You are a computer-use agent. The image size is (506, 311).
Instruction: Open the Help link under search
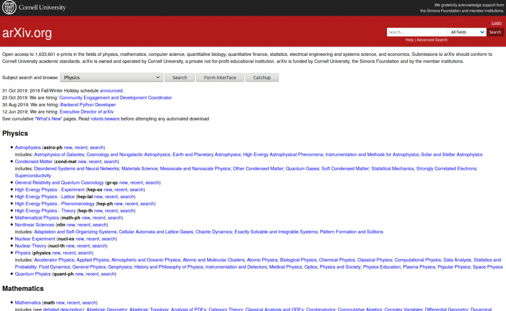(x=409, y=40)
